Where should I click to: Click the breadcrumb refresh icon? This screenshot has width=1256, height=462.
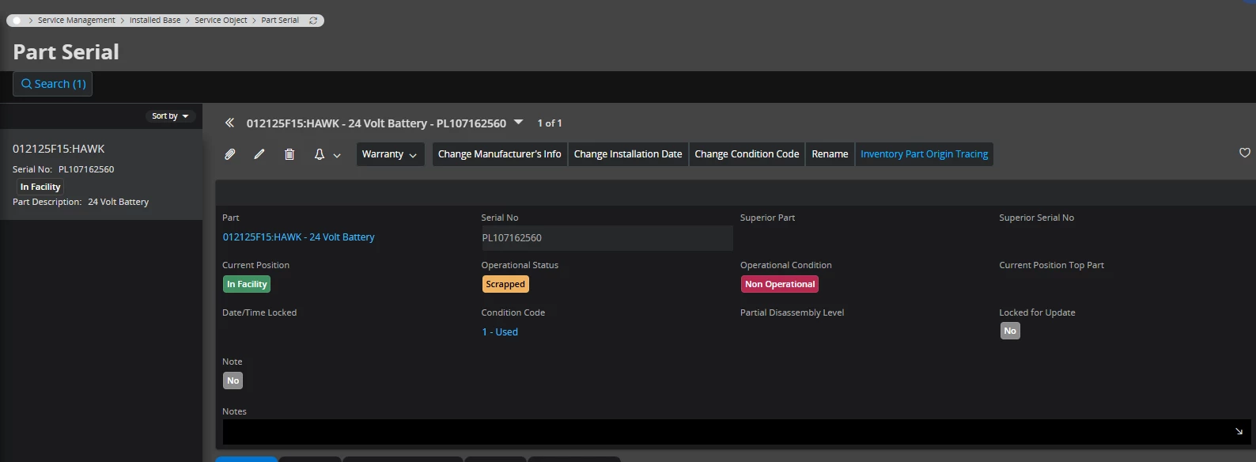313,21
